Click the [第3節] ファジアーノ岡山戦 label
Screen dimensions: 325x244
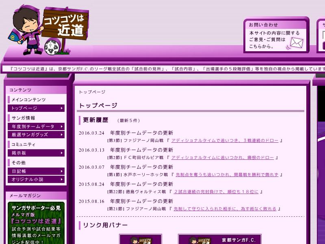pyautogui.click(x=135, y=140)
